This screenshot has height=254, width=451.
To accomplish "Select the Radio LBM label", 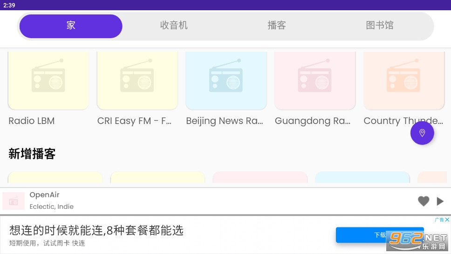I will click(x=32, y=121).
